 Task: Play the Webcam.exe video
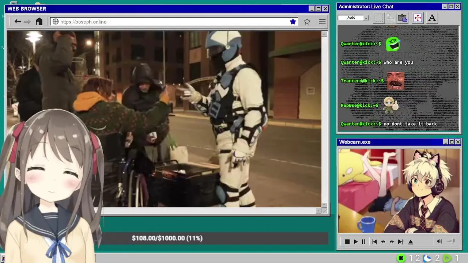(x=356, y=242)
